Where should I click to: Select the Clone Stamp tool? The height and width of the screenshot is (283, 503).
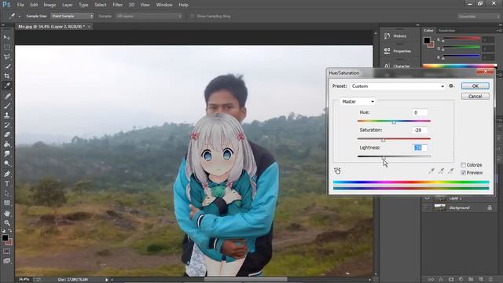[x=7, y=116]
